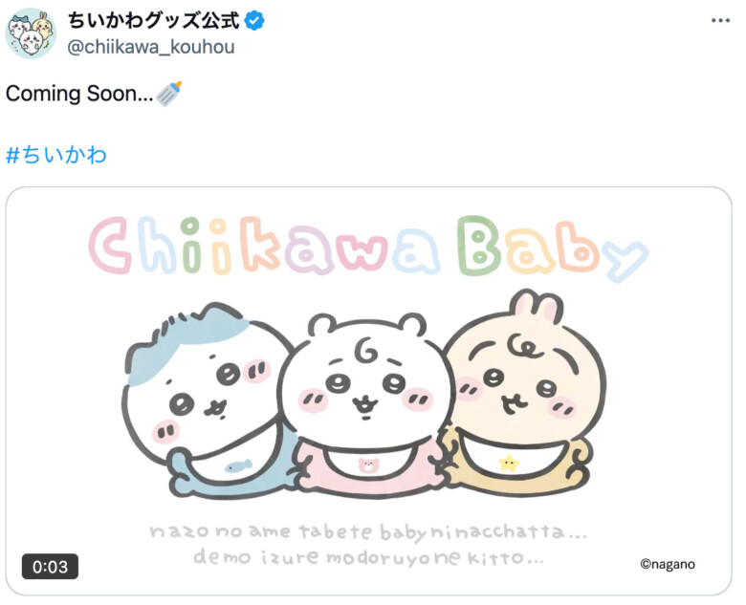746x605 pixels.
Task: Click the baby bottle emoji
Action: (x=169, y=94)
